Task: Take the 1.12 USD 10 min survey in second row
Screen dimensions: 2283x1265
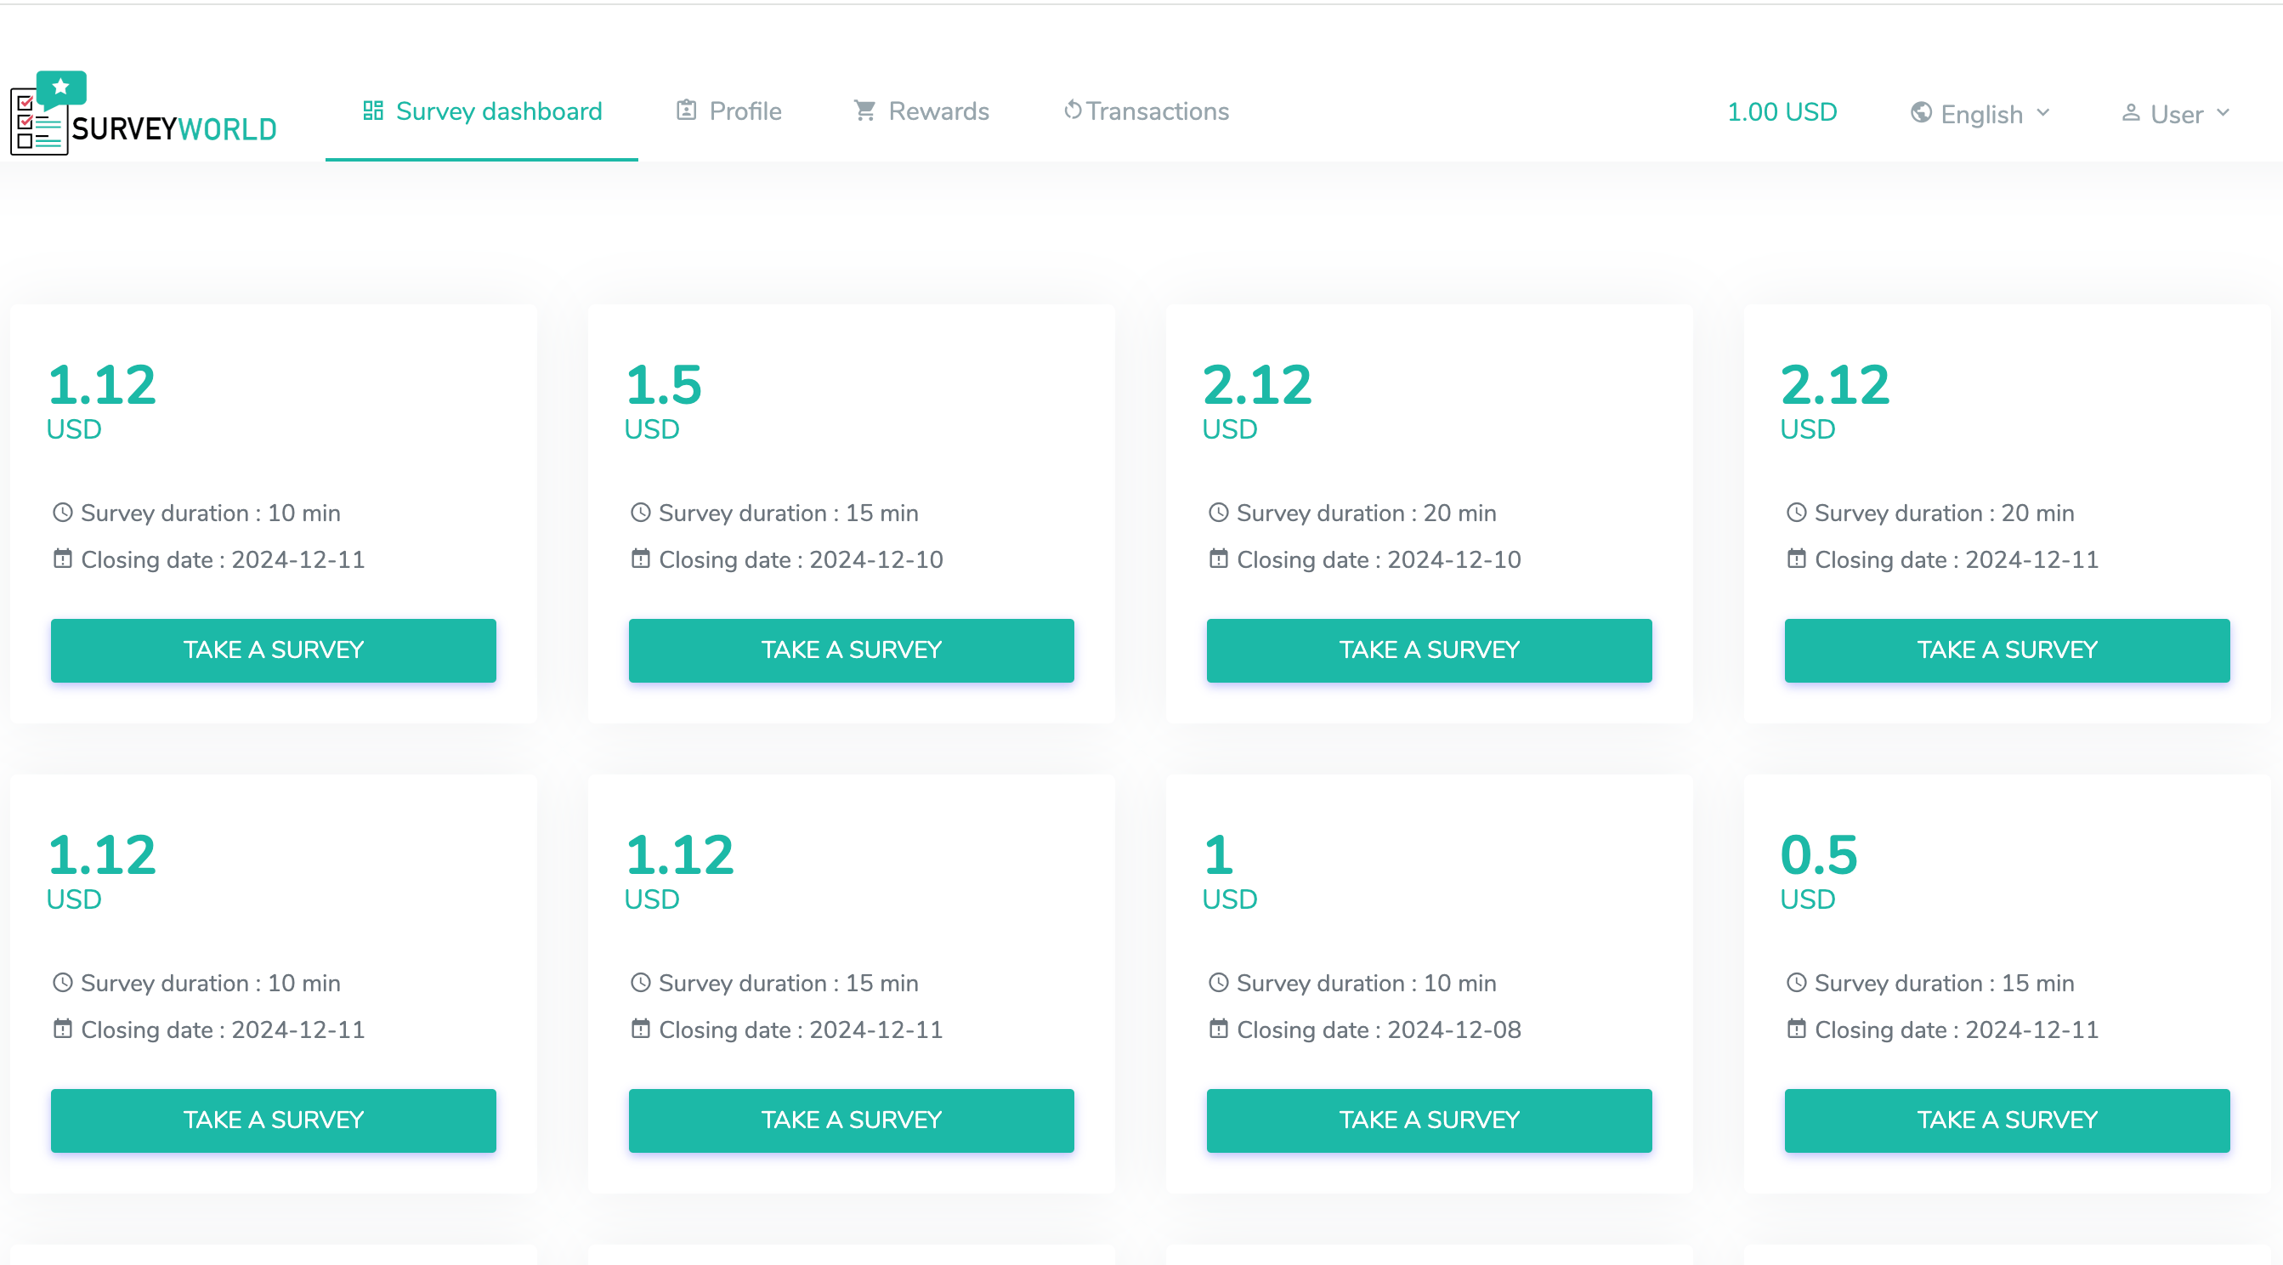Action: coord(274,1120)
